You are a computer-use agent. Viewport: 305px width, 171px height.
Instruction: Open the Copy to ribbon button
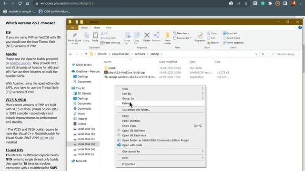pos(136,38)
